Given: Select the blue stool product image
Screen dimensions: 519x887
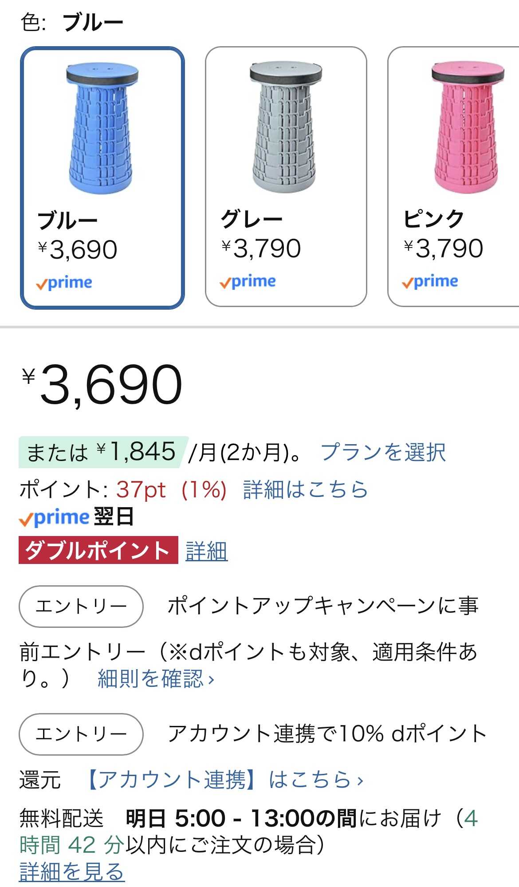Looking at the screenshot, I should point(102,128).
